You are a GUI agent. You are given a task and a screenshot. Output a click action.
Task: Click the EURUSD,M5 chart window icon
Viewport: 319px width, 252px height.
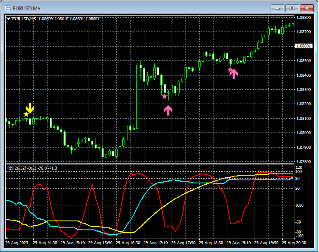[x=8, y=8]
